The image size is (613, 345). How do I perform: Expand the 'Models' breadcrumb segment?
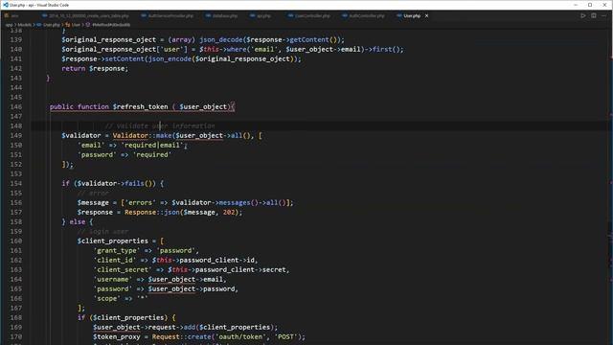click(x=24, y=25)
